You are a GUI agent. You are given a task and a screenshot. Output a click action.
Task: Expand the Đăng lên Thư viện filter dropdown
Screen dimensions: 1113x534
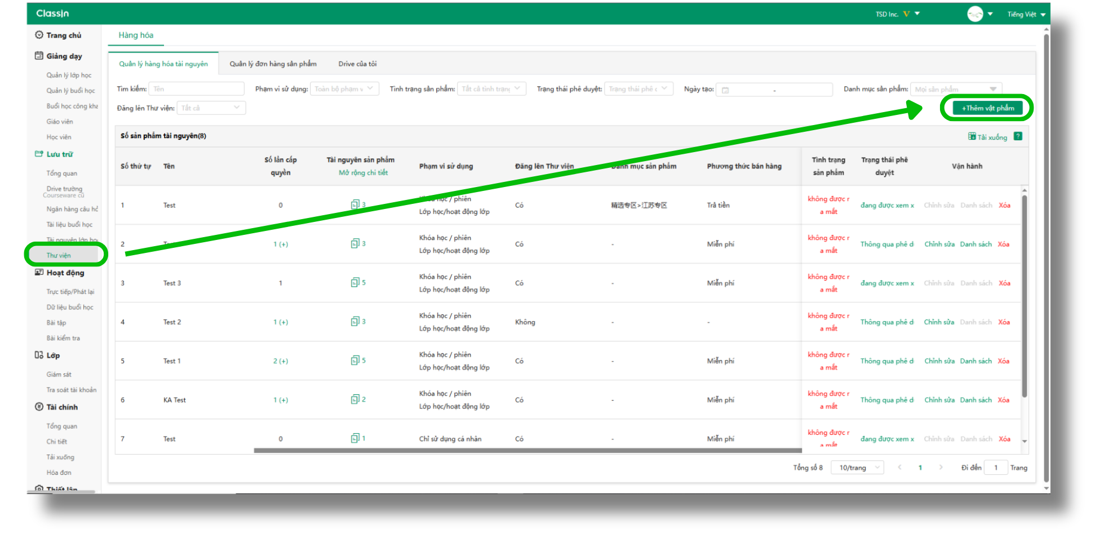point(211,108)
